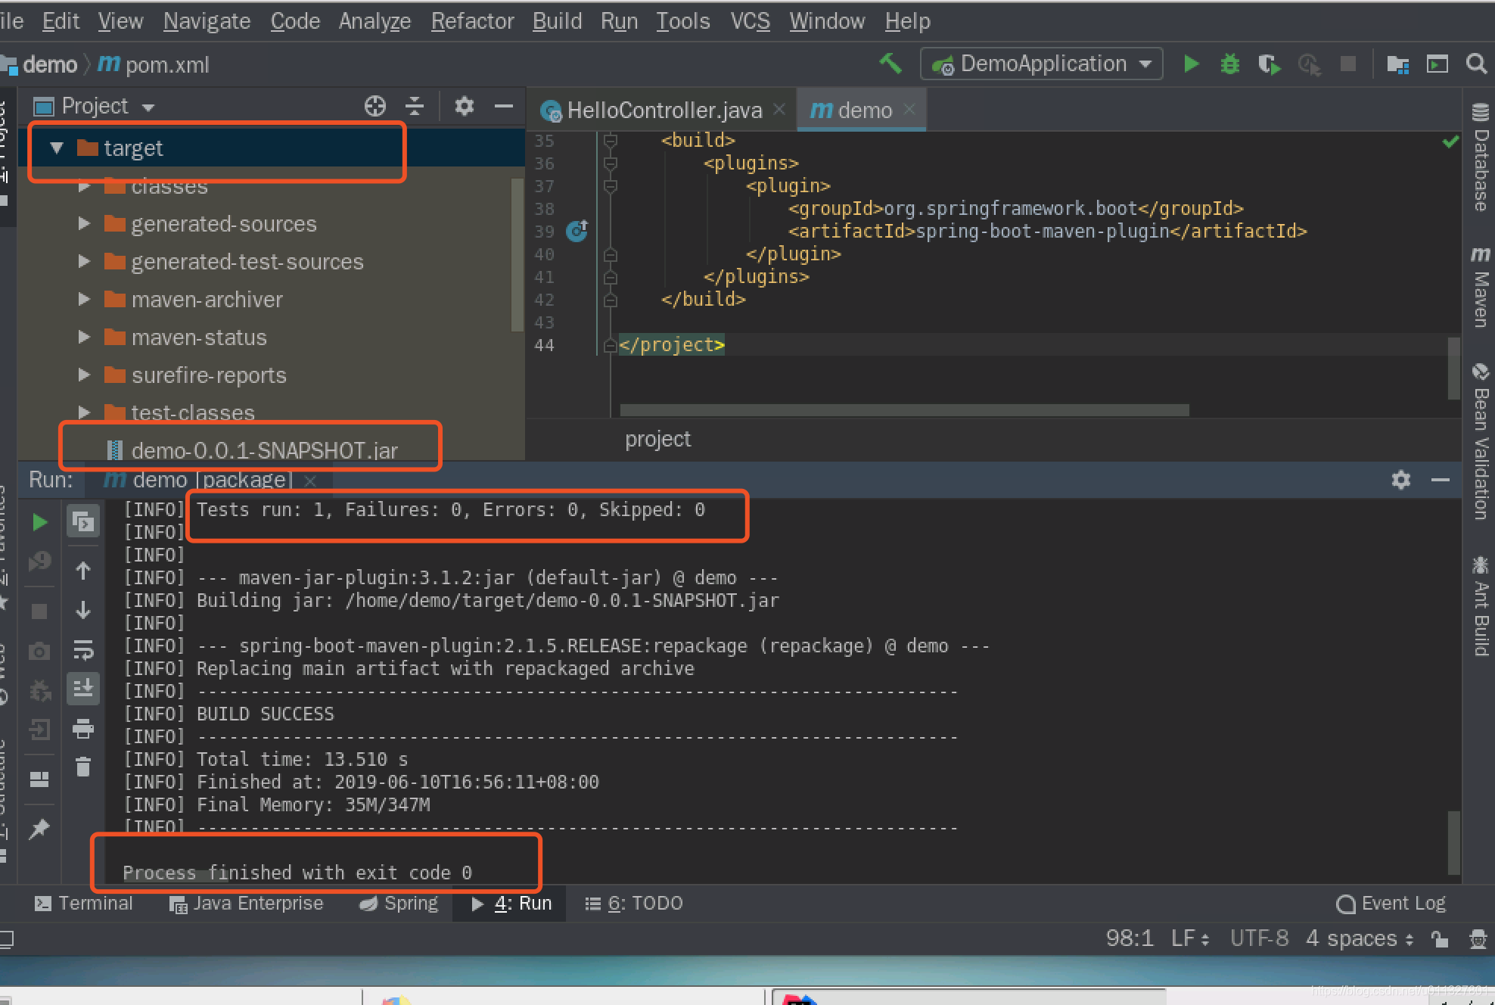Expand the maven-archiver folder

pyautogui.click(x=84, y=299)
